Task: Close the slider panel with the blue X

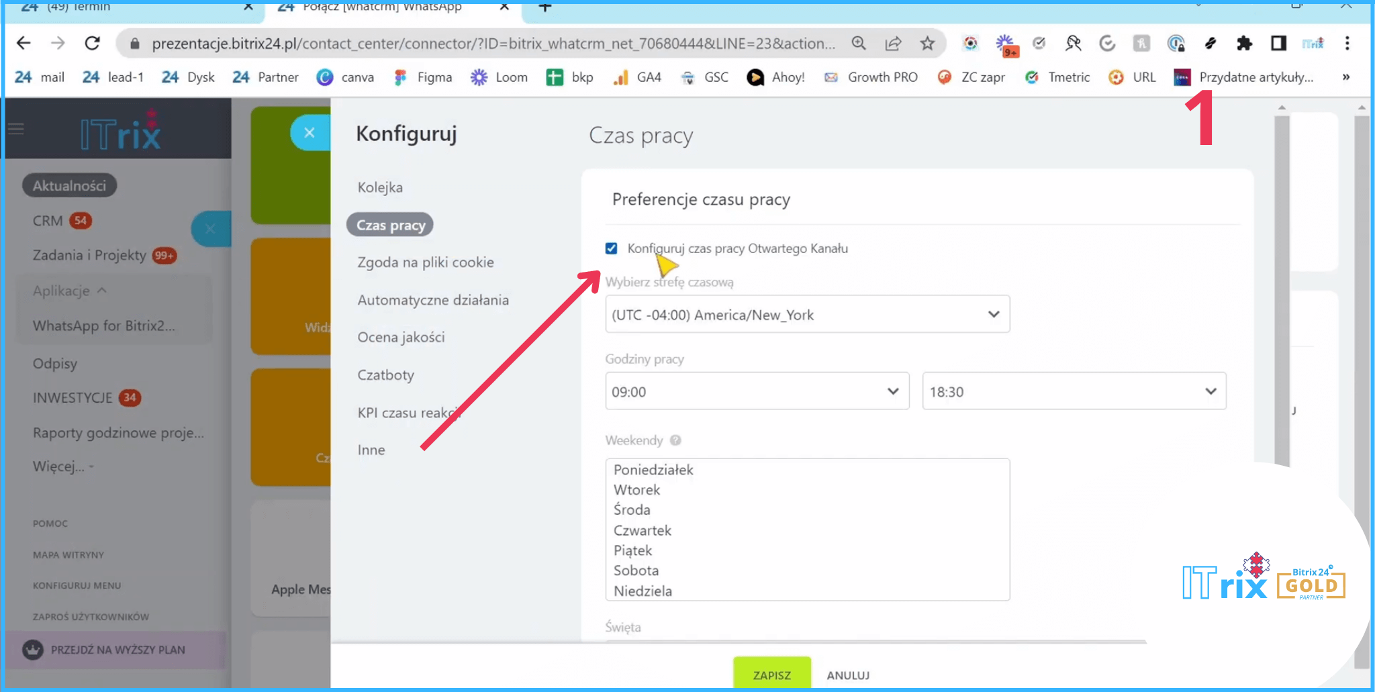Action: (x=309, y=133)
